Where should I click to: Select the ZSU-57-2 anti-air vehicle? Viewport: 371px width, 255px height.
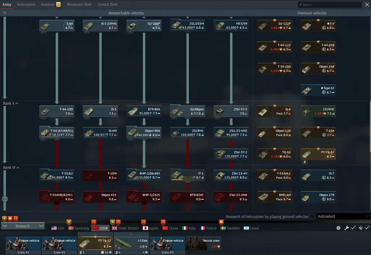click(x=231, y=111)
